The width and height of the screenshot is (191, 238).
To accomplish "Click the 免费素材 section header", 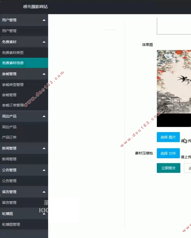I will pyautogui.click(x=24, y=42).
